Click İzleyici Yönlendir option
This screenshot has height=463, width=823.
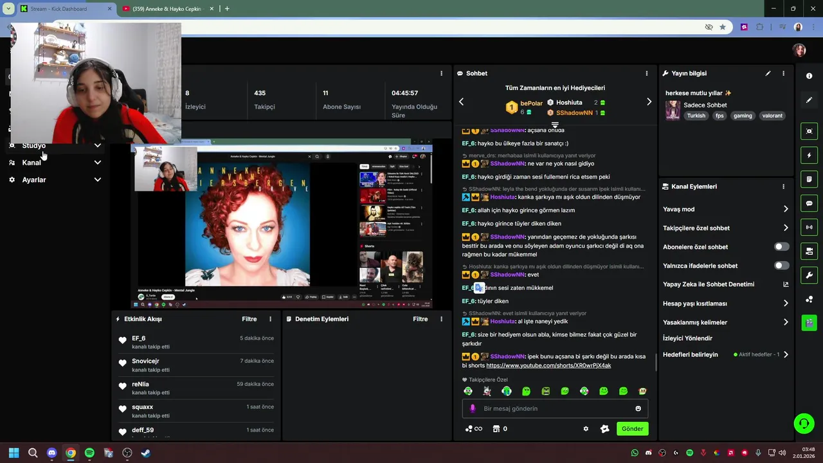(687, 338)
